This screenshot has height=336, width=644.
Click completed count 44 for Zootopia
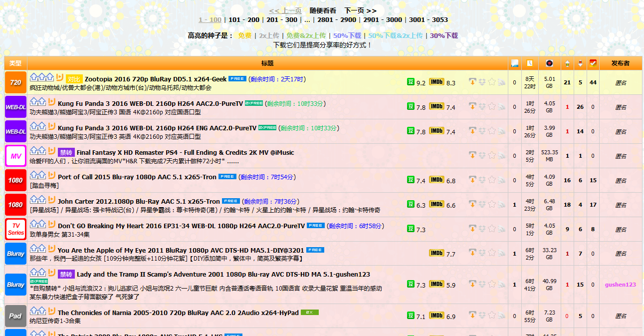(x=593, y=82)
